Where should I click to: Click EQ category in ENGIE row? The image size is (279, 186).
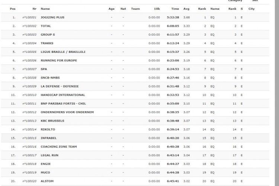(212, 164)
